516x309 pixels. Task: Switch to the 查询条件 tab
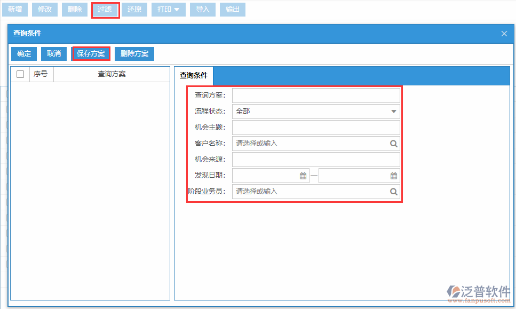[x=193, y=76]
